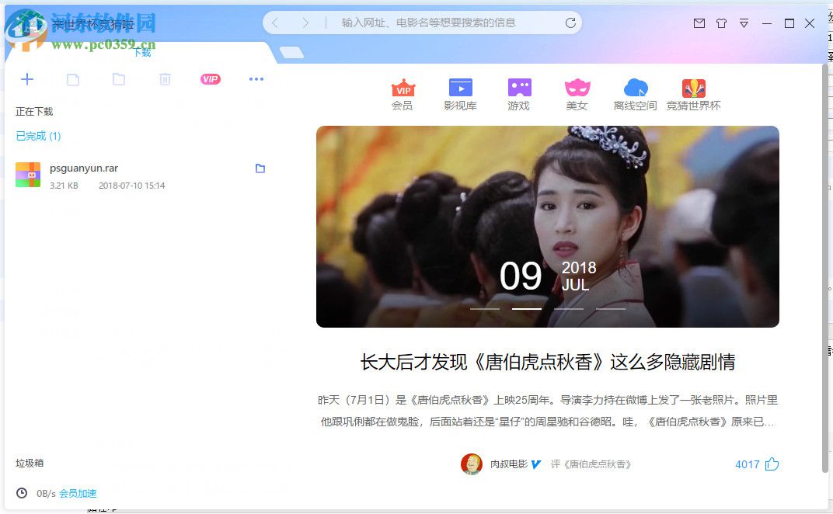
Task: Open the more options ellipsis menu
Action: click(x=256, y=78)
